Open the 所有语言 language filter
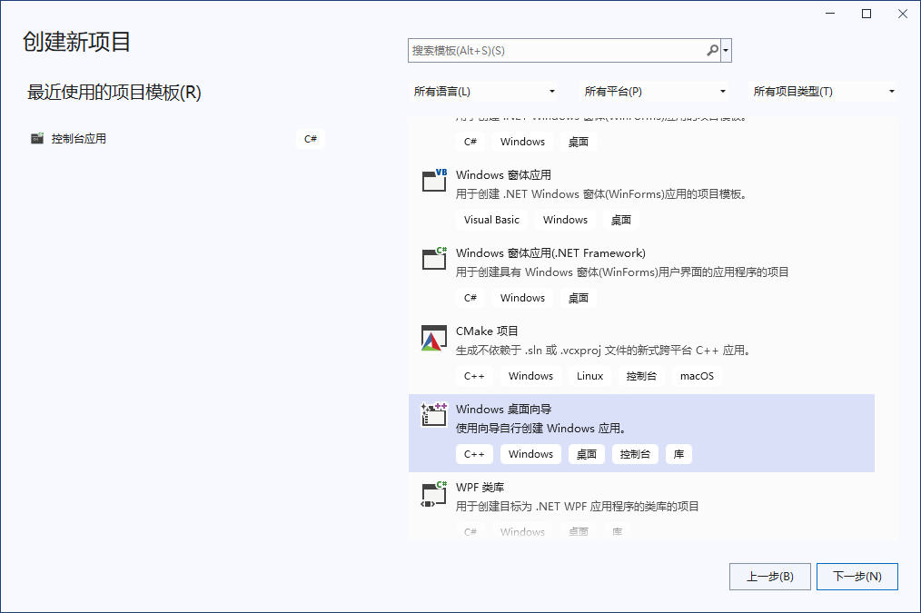 tap(483, 92)
